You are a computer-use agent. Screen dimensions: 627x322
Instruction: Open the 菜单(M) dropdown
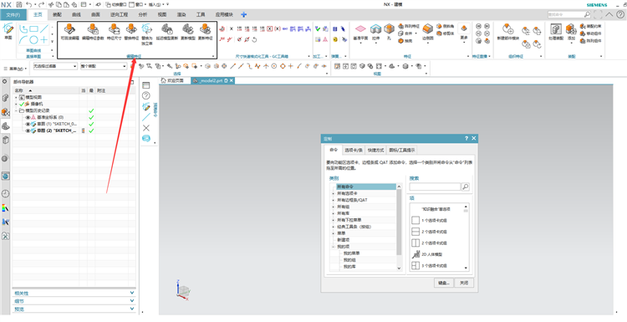pyautogui.click(x=16, y=69)
